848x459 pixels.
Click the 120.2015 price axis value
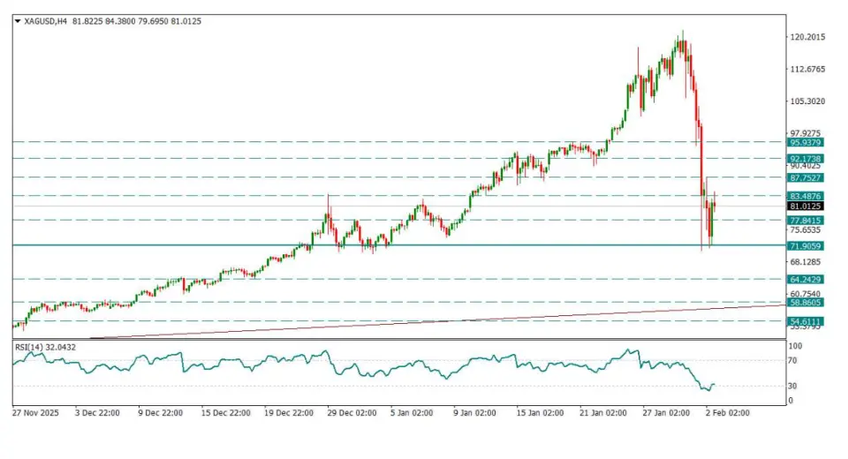(x=807, y=37)
